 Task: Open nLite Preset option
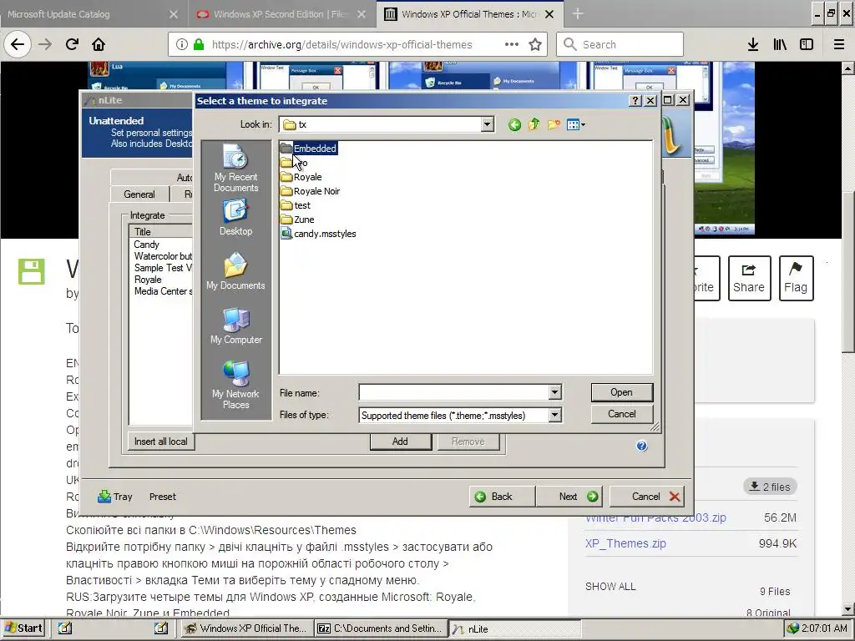(163, 497)
